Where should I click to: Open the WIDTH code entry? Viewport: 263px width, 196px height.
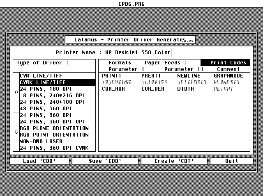click(185, 89)
